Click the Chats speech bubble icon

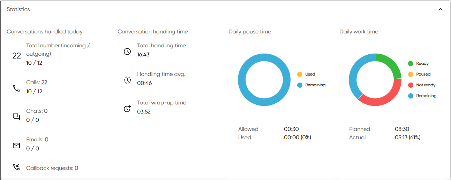16,117
